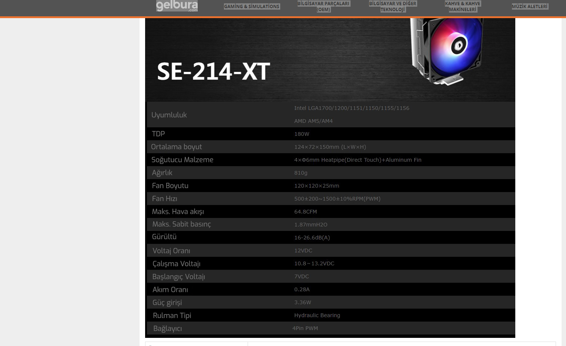Click the 3.36W power value

[303, 302]
